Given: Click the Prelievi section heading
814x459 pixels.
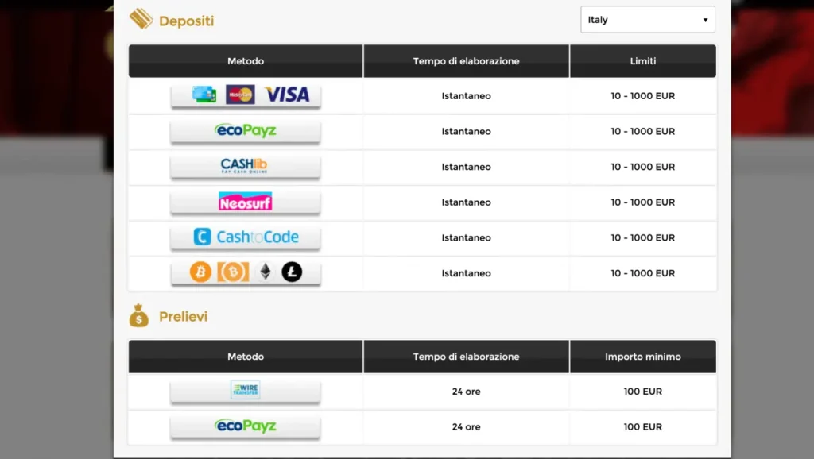Looking at the screenshot, I should coord(183,317).
